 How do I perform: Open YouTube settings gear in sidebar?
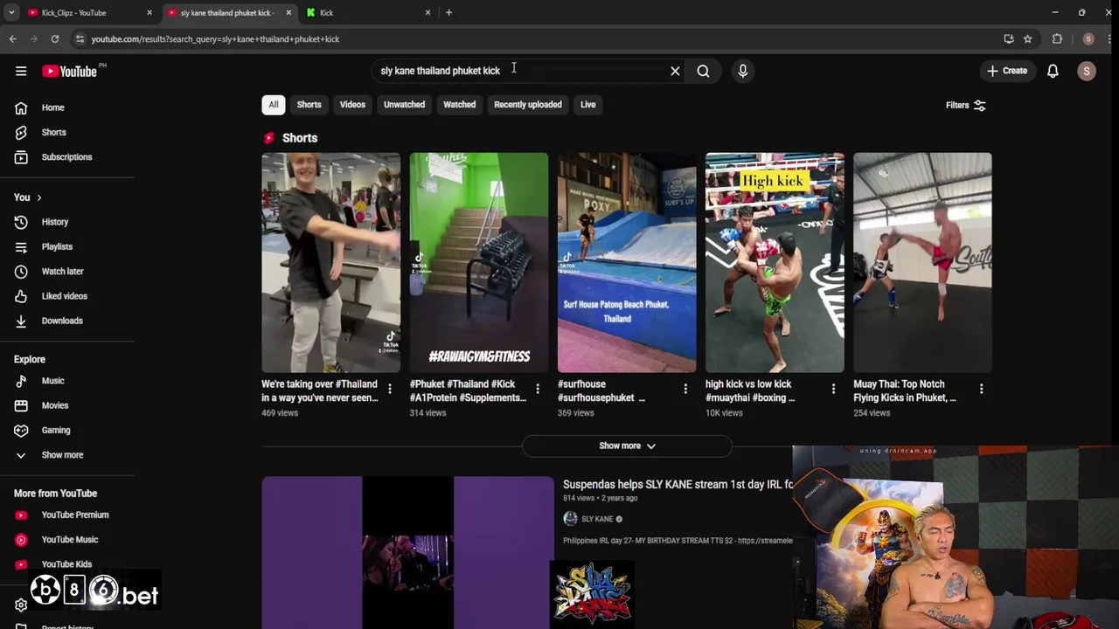tap(21, 605)
